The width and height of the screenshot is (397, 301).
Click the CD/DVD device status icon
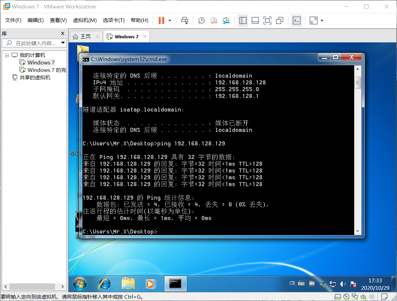tap(346, 297)
